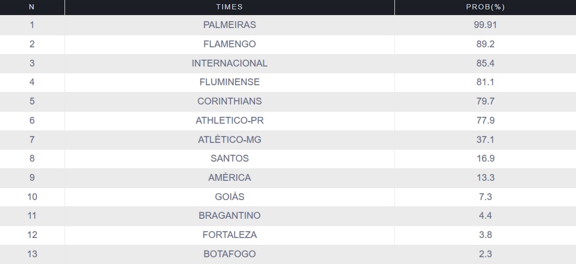
Task: Select the SANTOS team name
Action: tap(229, 159)
